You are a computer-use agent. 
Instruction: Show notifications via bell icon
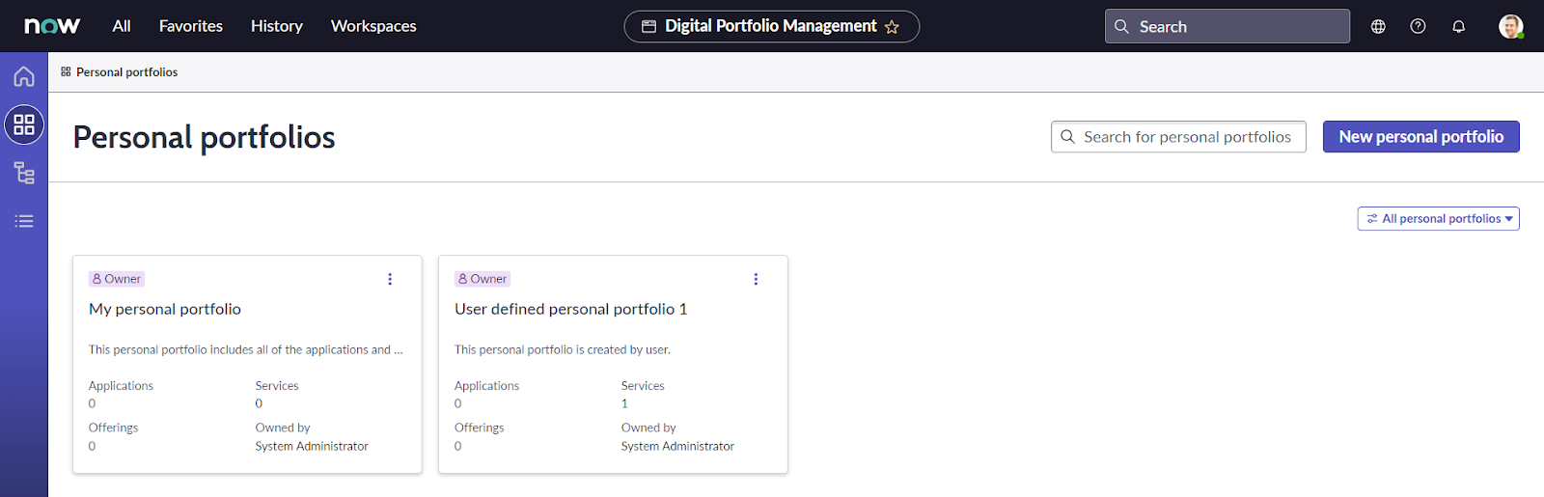click(1458, 26)
